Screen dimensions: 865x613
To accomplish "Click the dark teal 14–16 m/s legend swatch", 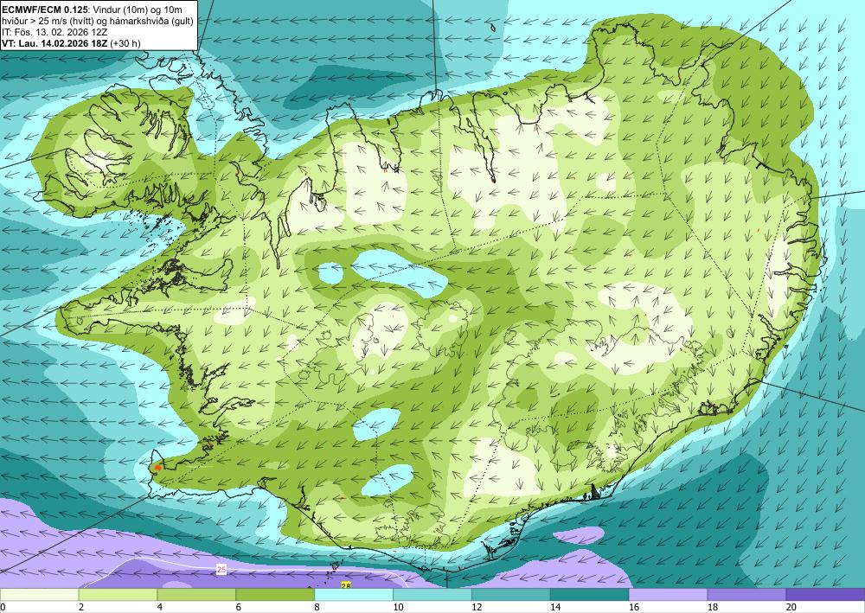I will coord(589,594).
